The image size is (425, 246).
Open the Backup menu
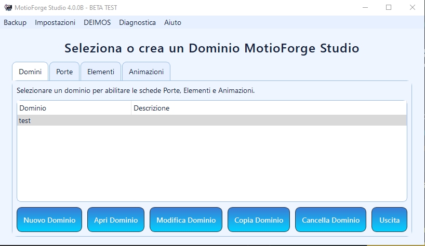[x=15, y=22]
